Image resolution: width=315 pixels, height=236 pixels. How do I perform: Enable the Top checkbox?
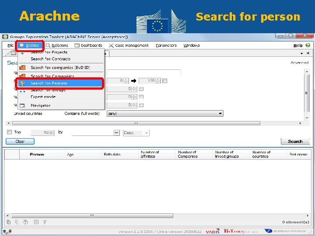click(9, 132)
